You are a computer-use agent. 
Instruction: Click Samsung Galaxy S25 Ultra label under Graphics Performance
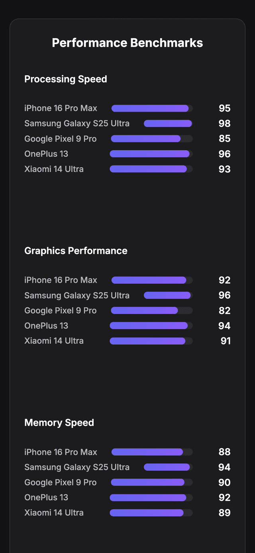[x=77, y=295]
